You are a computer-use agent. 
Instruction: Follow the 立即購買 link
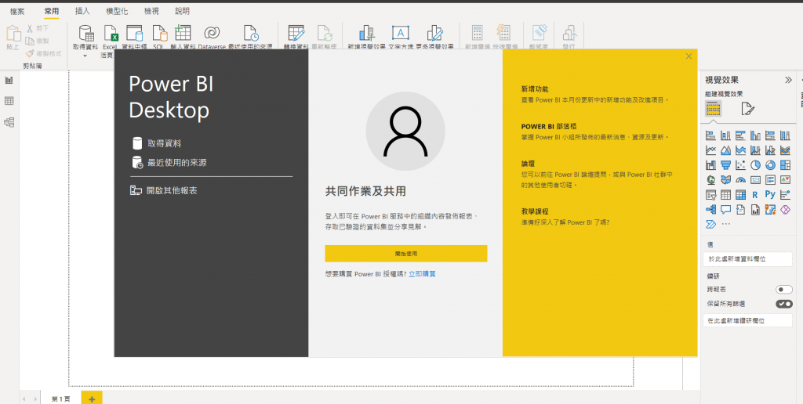click(422, 274)
